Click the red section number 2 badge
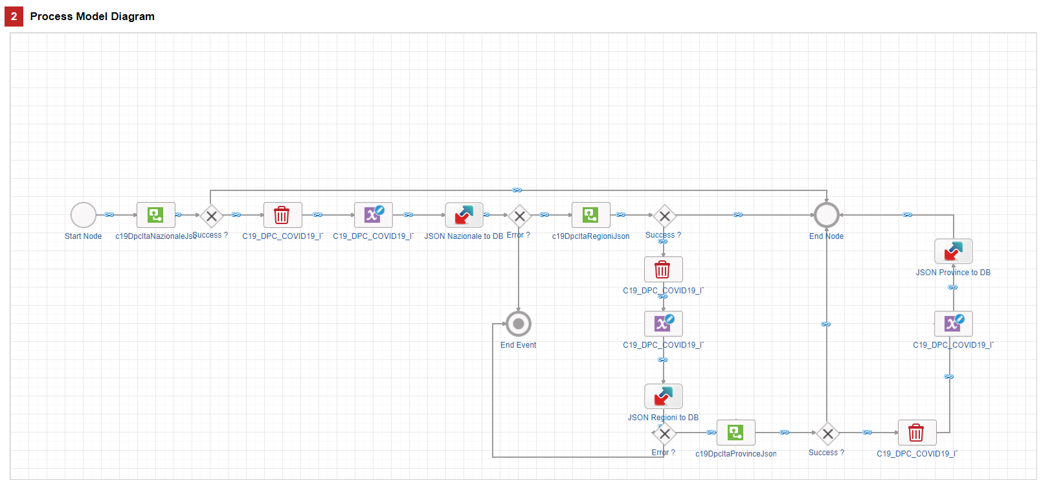The image size is (1041, 485). [x=14, y=16]
